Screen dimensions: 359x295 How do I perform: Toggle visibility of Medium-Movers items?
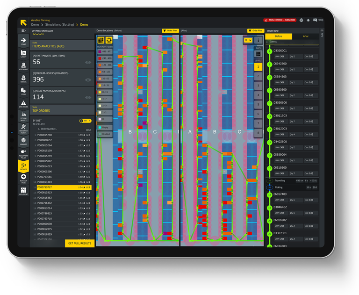point(88,80)
